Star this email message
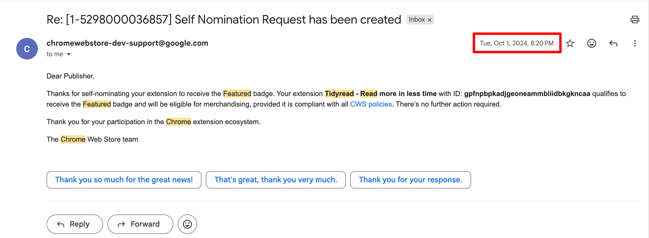Image resolution: width=649 pixels, height=238 pixels. coord(570,43)
